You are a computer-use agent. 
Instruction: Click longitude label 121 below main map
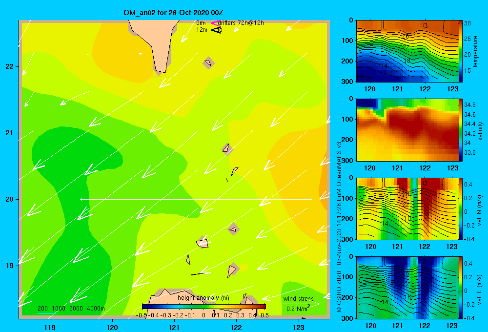coord(174,328)
